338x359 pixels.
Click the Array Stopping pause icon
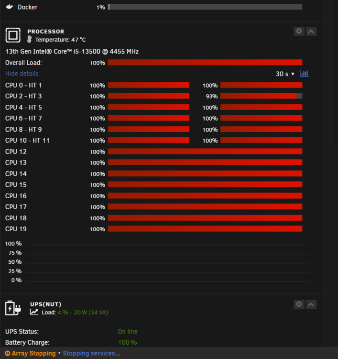(x=8, y=353)
